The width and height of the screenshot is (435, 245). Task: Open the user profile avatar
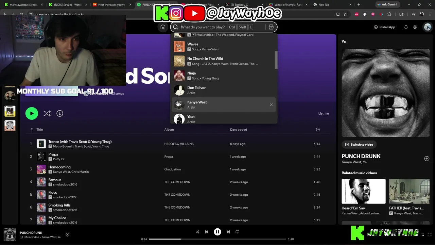point(428,27)
